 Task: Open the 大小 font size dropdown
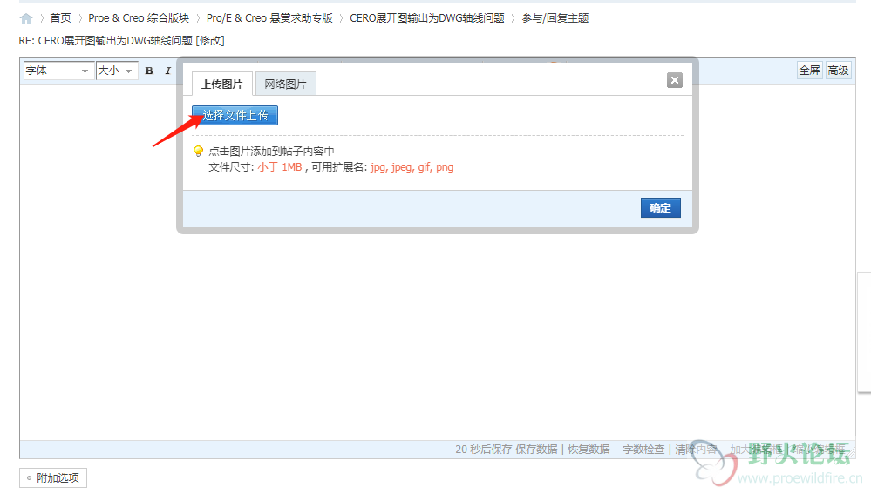(116, 71)
